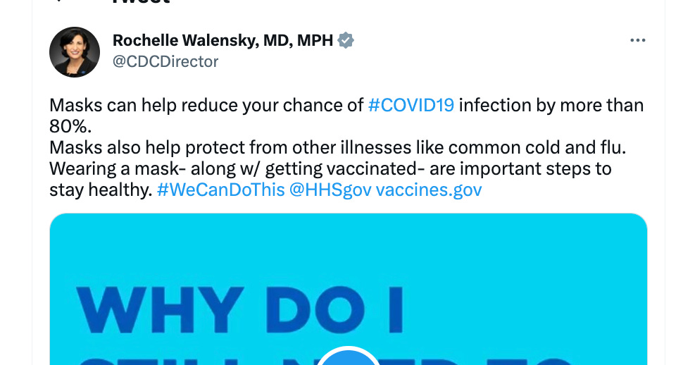This screenshot has width=683, height=365.
Task: Open the #COVID19 hashtag
Action: pos(411,106)
